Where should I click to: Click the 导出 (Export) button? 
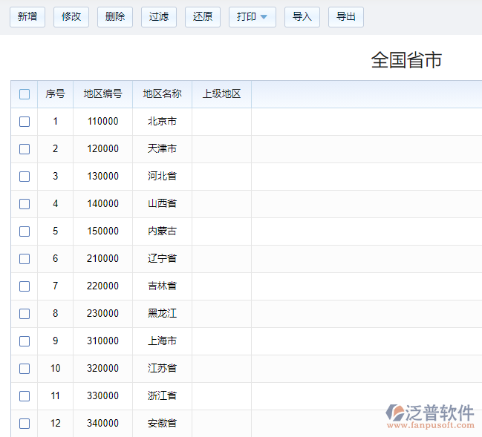pyautogui.click(x=346, y=17)
